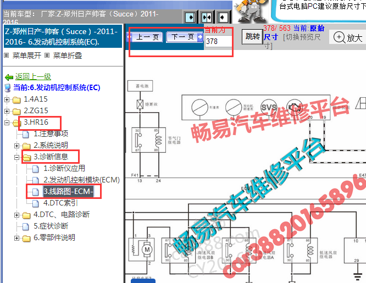This screenshot has width=366, height=283.
Task: Open the 1.注意事项 document
Action: pyautogui.click(x=51, y=134)
